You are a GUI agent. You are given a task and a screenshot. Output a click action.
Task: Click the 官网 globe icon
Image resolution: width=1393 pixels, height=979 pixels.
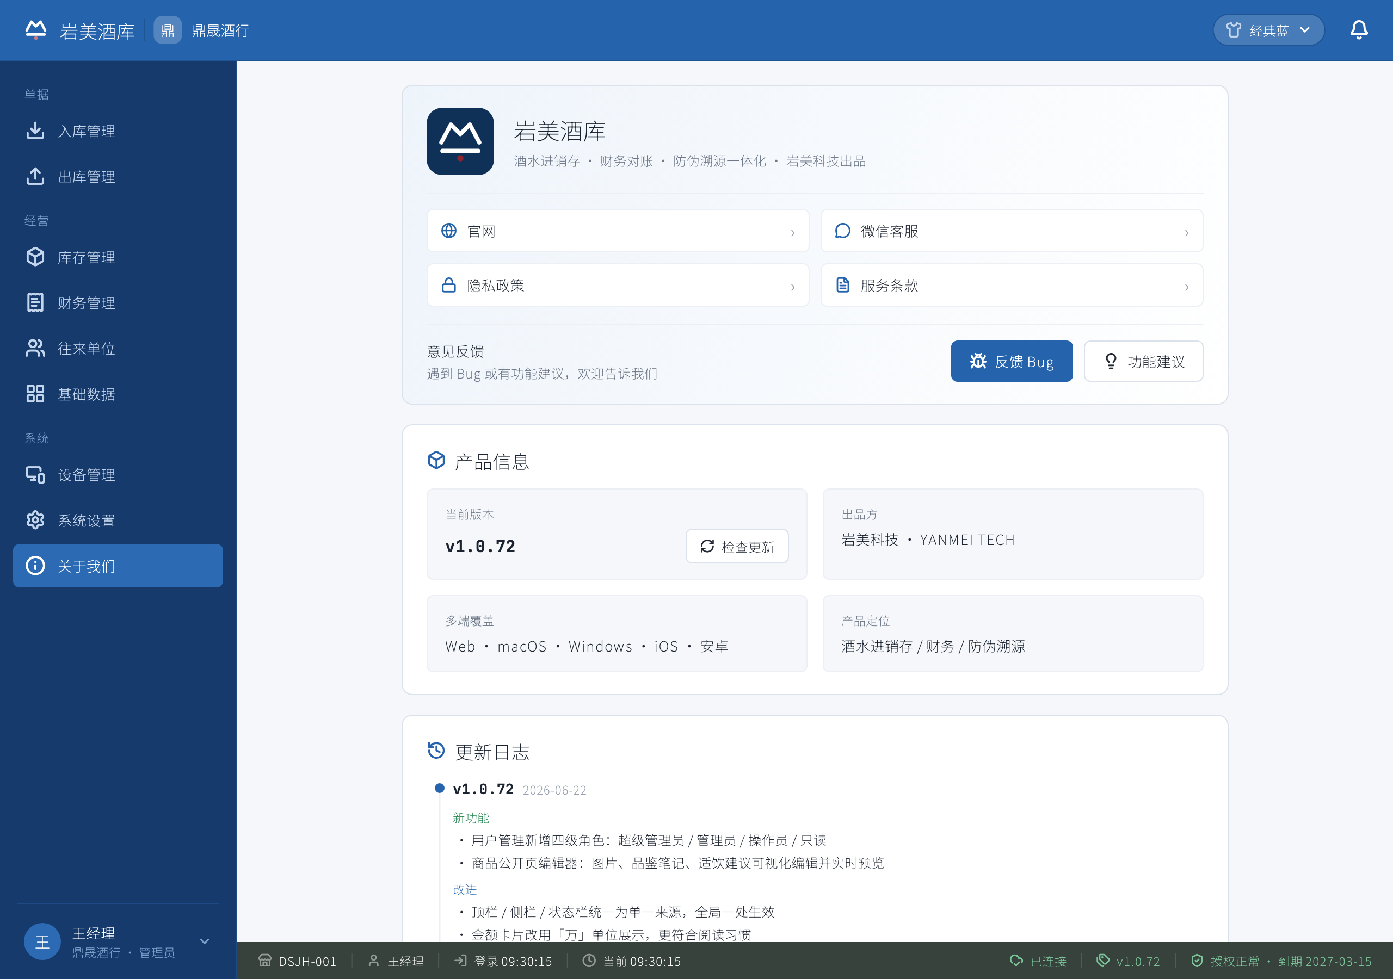click(x=449, y=231)
